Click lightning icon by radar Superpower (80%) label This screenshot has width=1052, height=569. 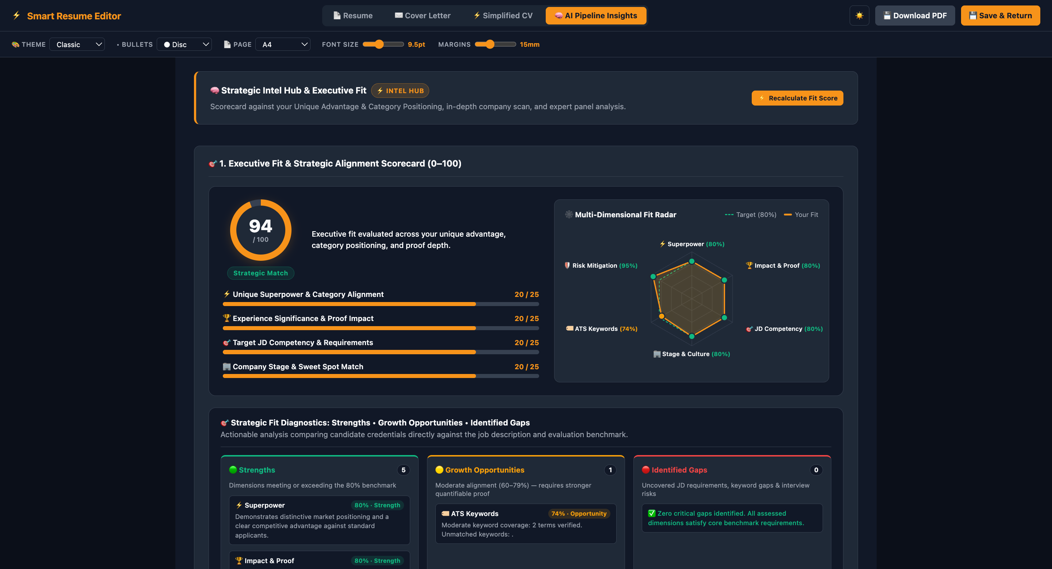(x=662, y=244)
